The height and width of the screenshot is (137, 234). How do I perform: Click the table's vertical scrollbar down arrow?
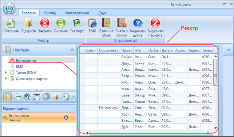coord(215,128)
